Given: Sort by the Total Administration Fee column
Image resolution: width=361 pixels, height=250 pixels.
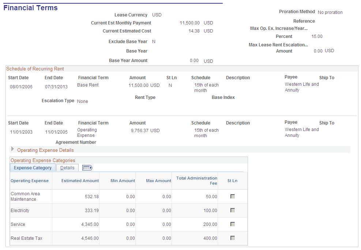Looking at the screenshot, I should 196,180.
